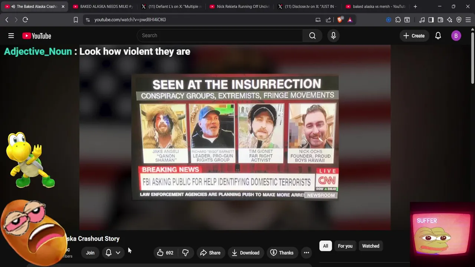Toggle the browser sidebar panel icon
The height and width of the screenshot is (267, 475).
coord(431,20)
